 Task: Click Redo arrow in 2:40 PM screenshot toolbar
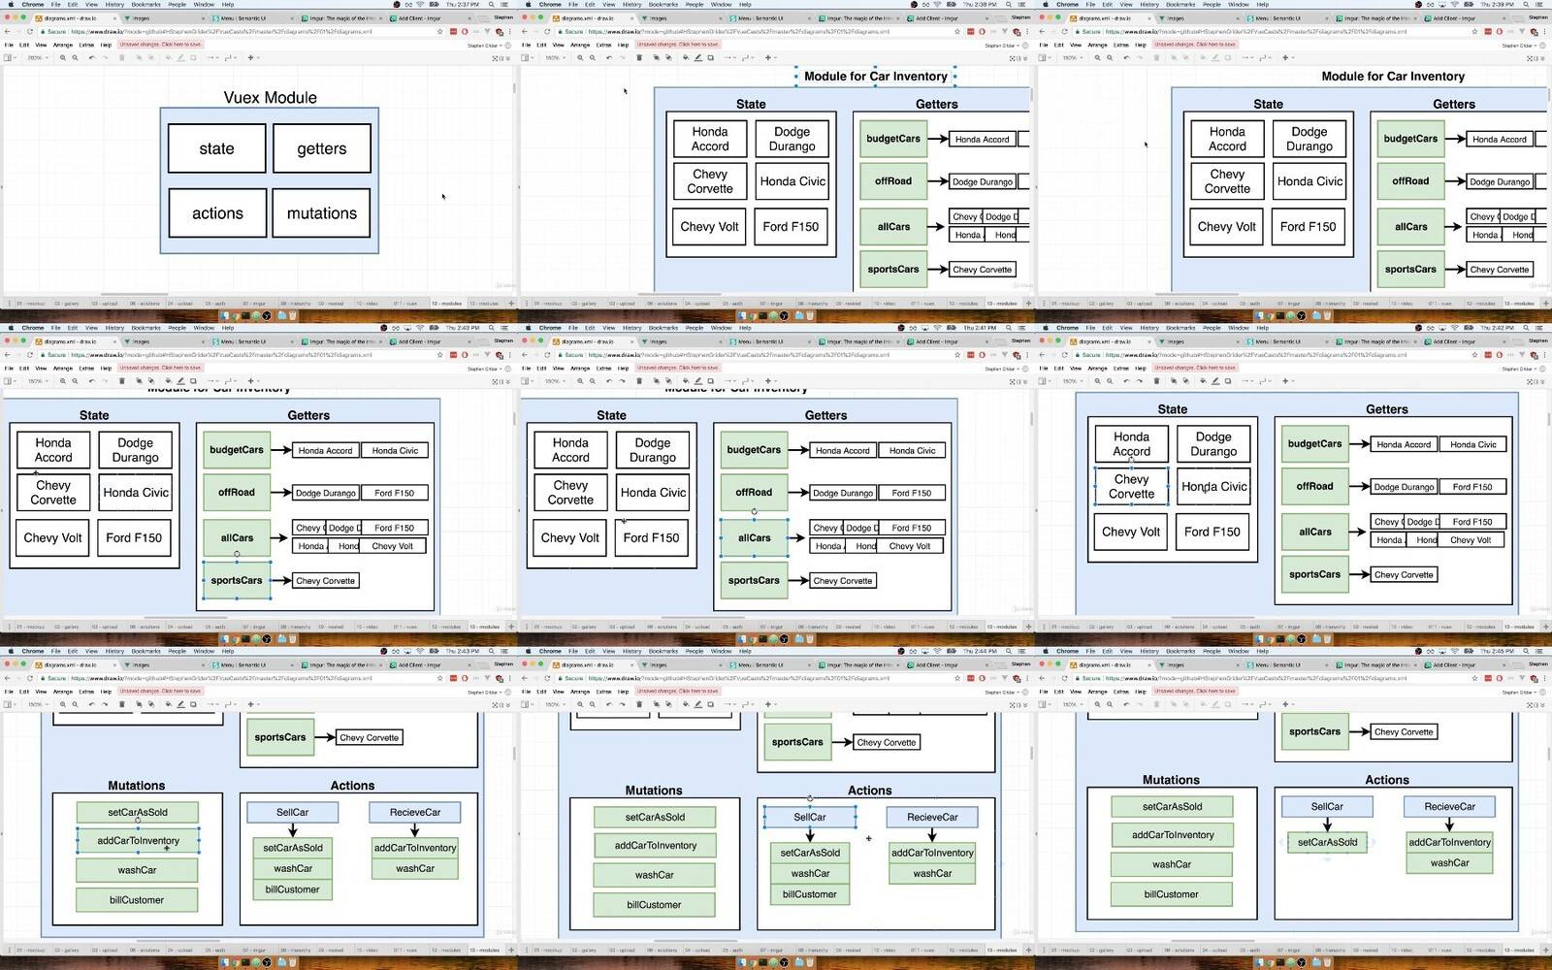coord(105,381)
